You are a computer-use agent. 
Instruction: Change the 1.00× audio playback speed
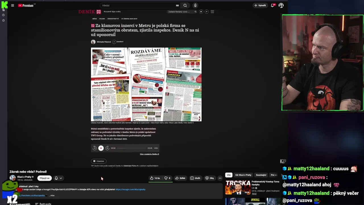point(156,148)
